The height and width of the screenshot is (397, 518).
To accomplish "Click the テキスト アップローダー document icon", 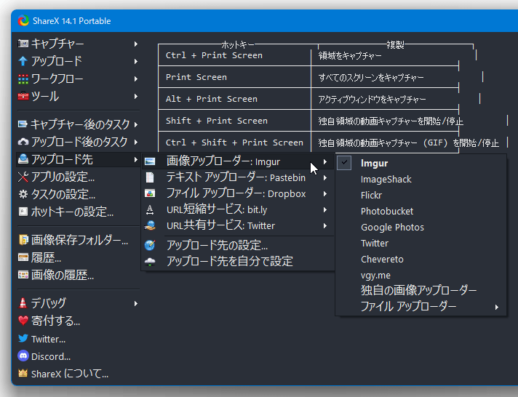I will (150, 177).
